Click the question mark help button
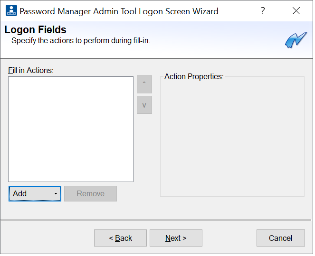Image resolution: width=315 pixels, height=256 pixels. pyautogui.click(x=263, y=10)
